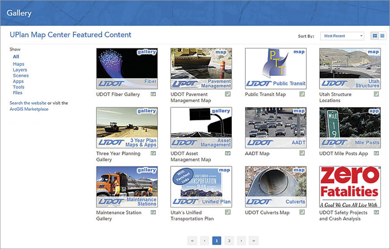Image resolution: width=390 pixels, height=249 pixels.
Task: Click details icon beside Public Transit Map
Action: pos(302,94)
